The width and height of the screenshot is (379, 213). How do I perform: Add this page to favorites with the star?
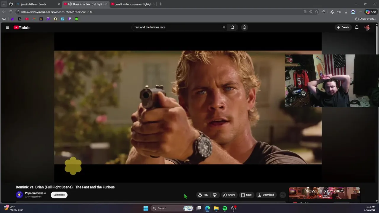pyautogui.click(x=317, y=12)
